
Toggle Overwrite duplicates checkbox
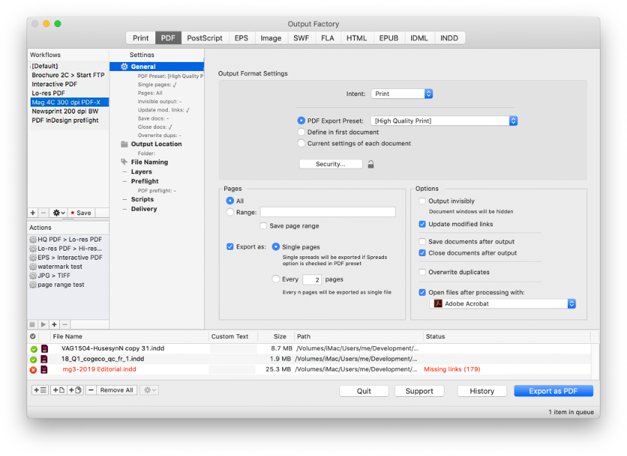point(422,272)
